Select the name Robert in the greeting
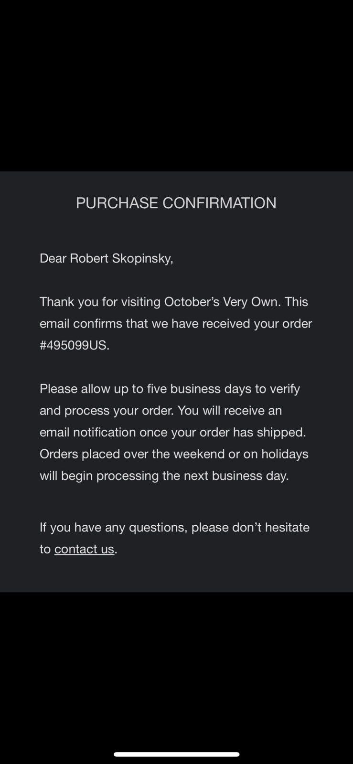 click(89, 258)
